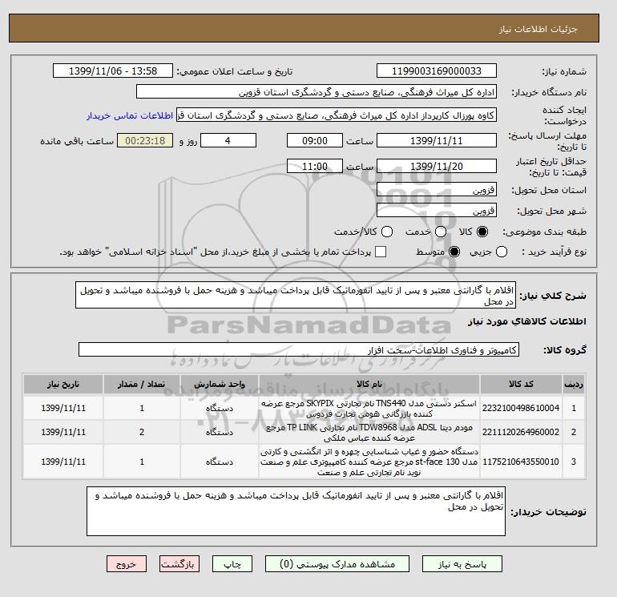The image size is (617, 597).
Task: Click the ردیف column header
Action: click(x=574, y=385)
